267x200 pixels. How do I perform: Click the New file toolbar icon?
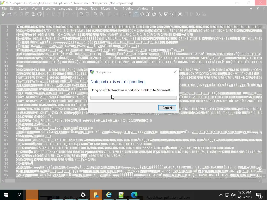(3, 14)
